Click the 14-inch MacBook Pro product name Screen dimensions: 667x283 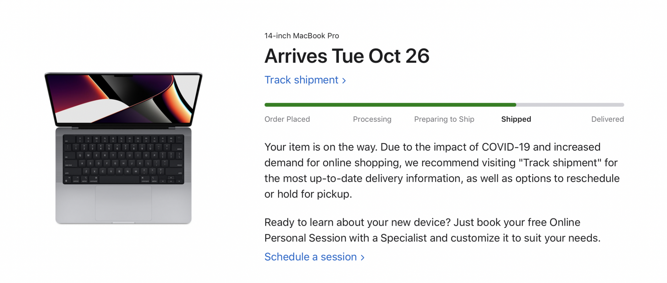pos(301,36)
